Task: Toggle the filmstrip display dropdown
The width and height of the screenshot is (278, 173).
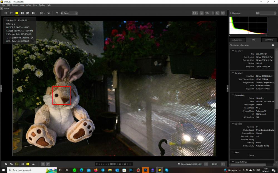Action: click(42, 13)
